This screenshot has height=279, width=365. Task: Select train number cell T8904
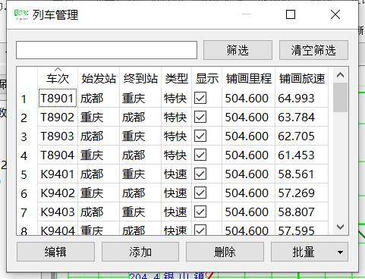click(x=58, y=155)
